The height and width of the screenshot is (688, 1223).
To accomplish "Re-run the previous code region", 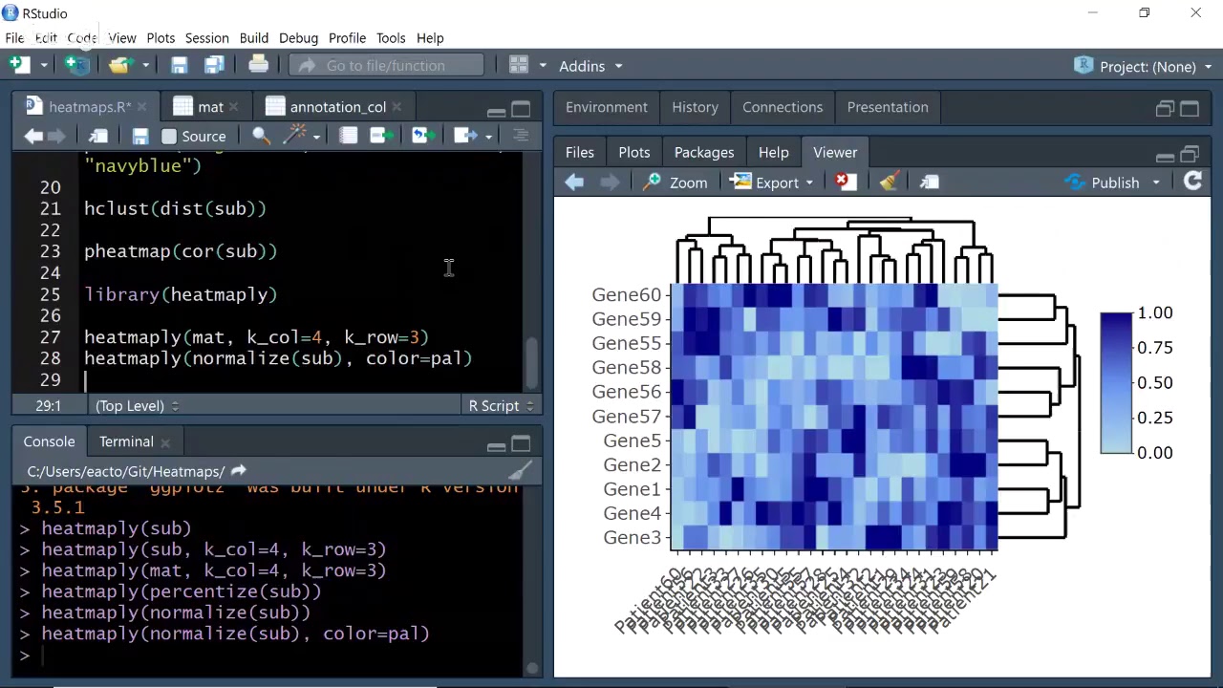I will 423,136.
